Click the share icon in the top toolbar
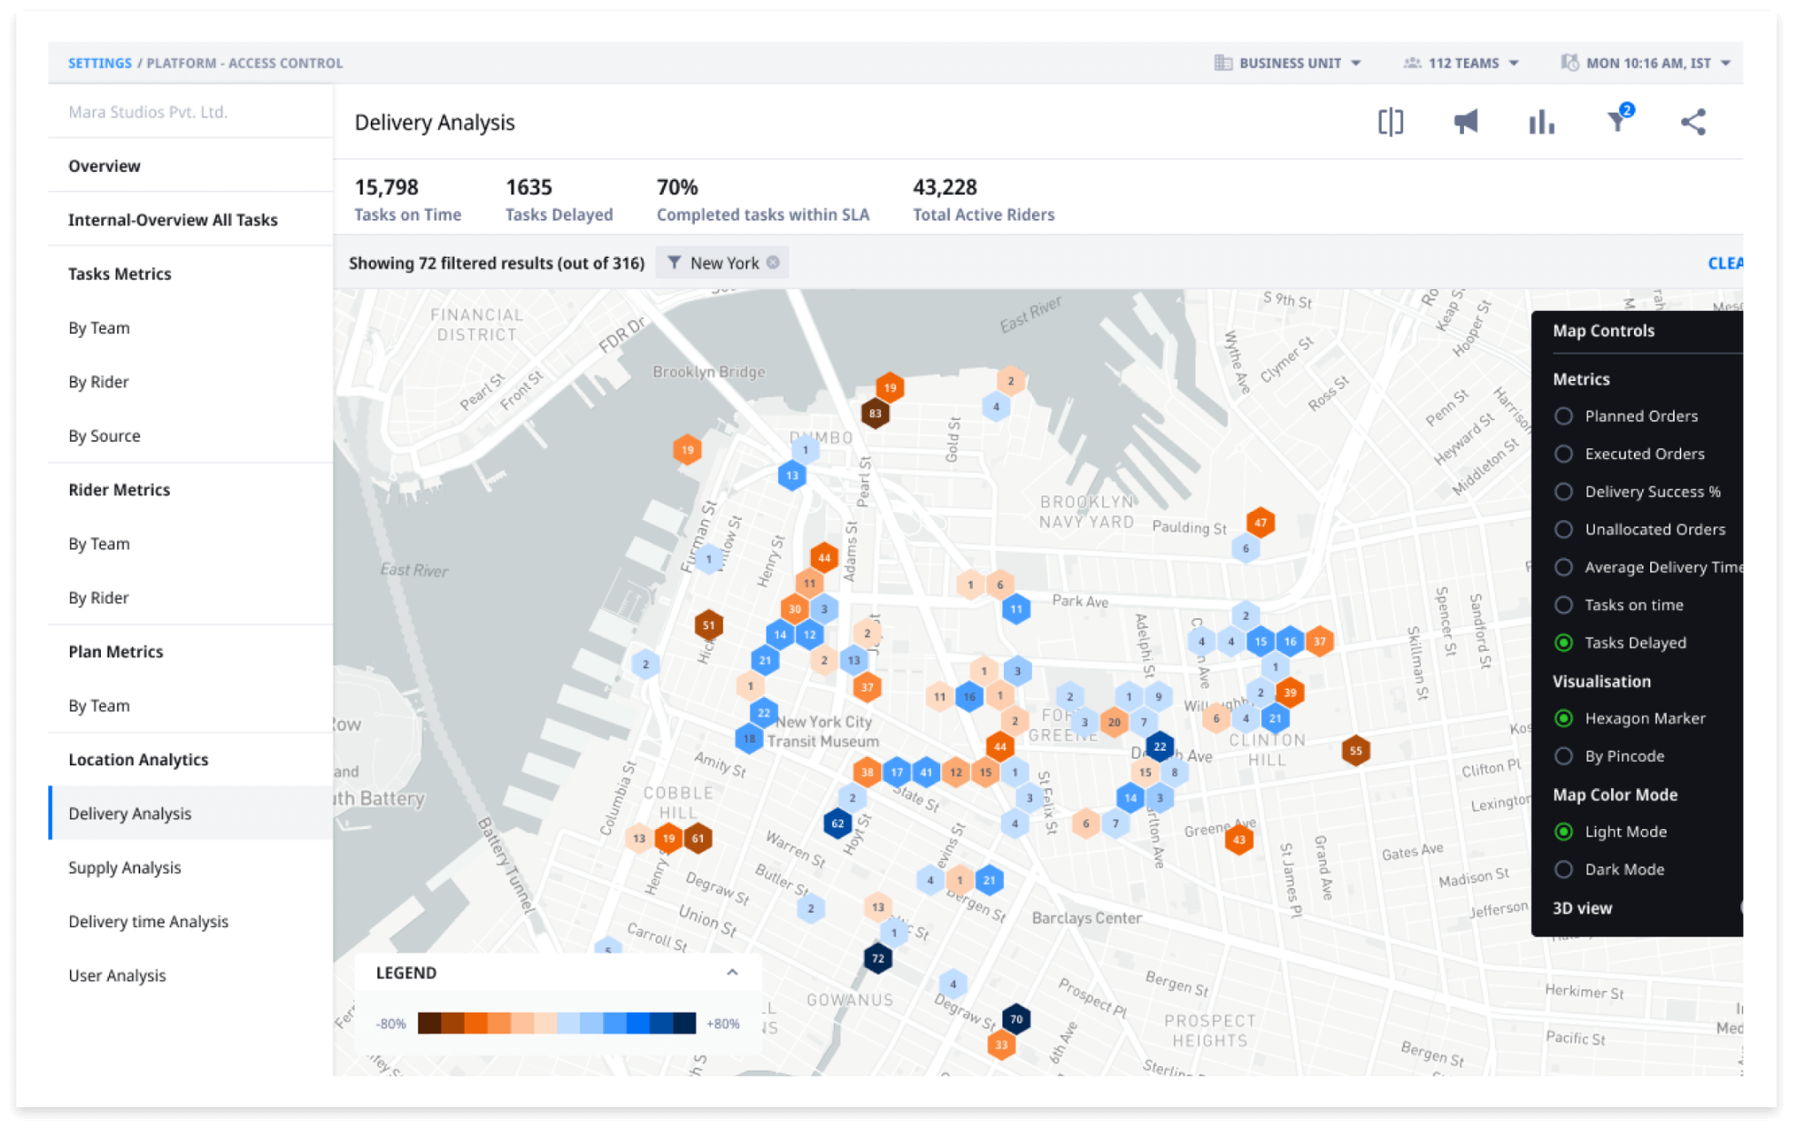 [1693, 121]
